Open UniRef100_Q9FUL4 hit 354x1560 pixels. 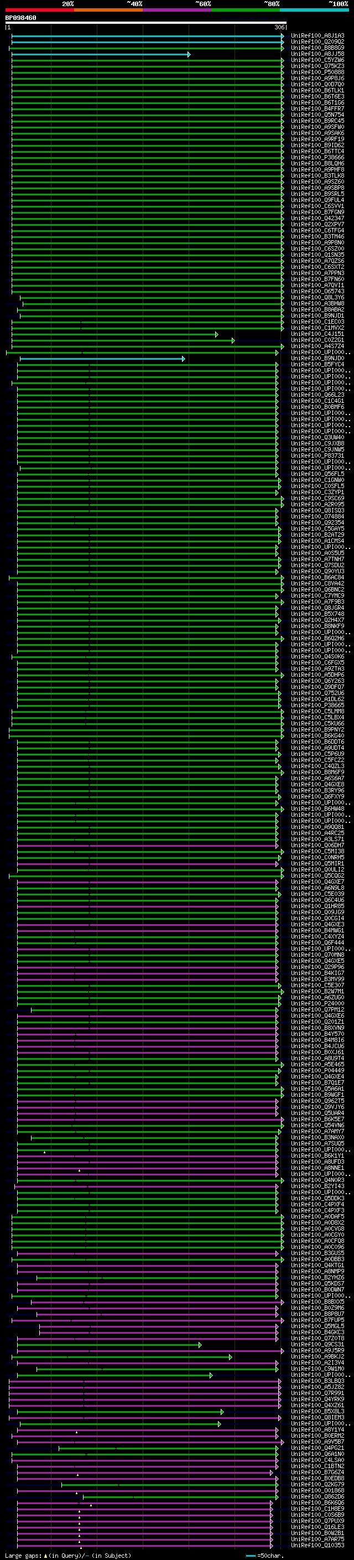tap(317, 200)
